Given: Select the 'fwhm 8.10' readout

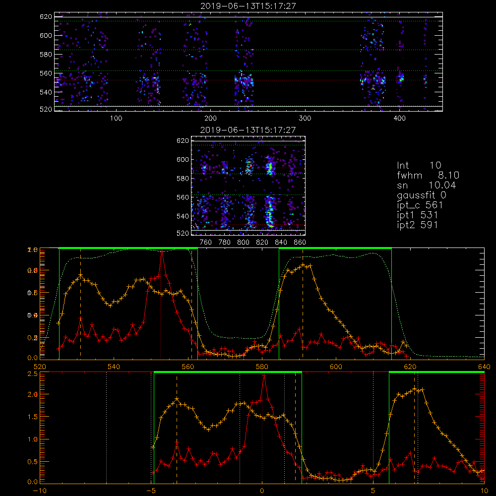Looking at the screenshot, I should coord(428,175).
